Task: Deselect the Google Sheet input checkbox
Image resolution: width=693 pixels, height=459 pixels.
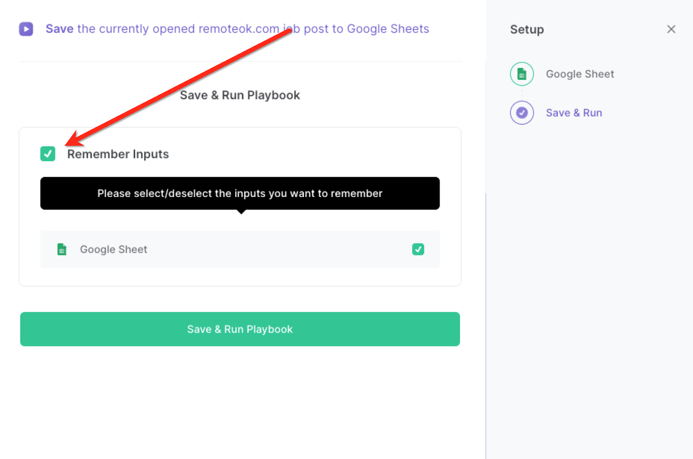Action: pyautogui.click(x=418, y=249)
